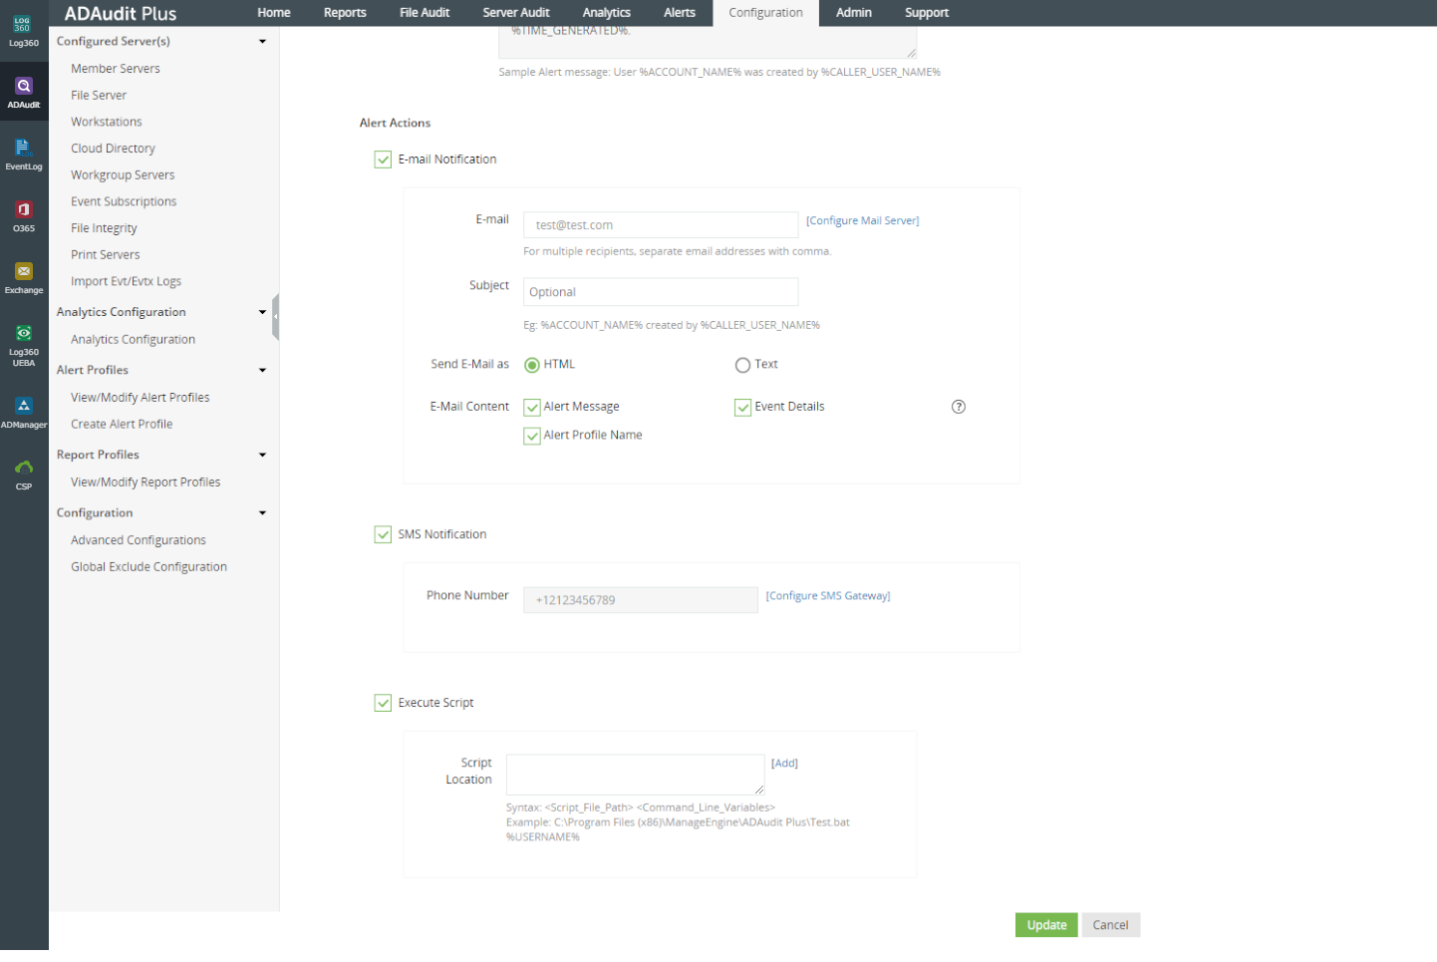
Task: Select the Text radio button
Action: (742, 365)
